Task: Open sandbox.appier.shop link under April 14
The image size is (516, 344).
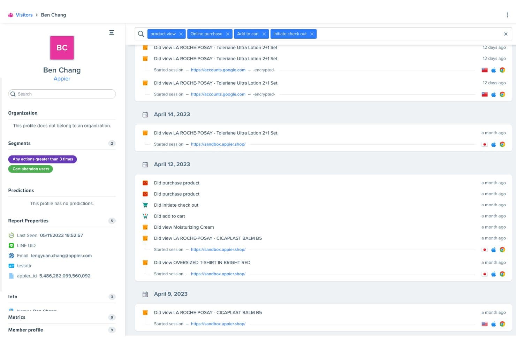Action: click(x=218, y=144)
